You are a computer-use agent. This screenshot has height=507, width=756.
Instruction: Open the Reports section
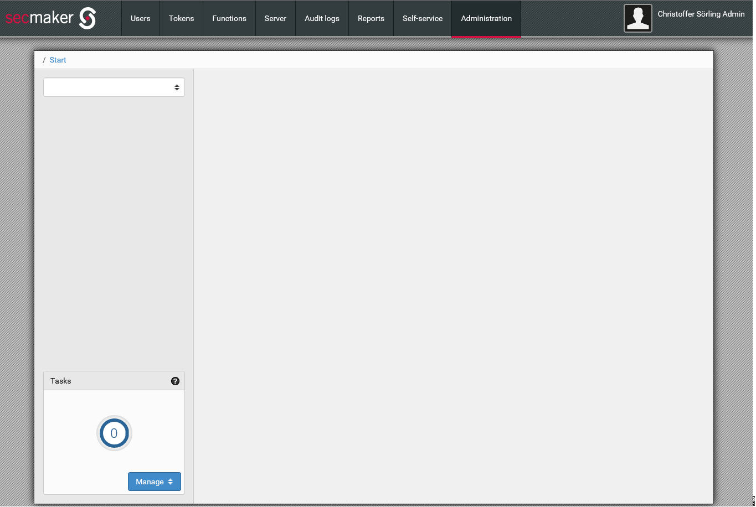371,18
